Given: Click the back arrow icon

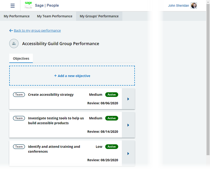Looking at the screenshot, I should point(11,31).
